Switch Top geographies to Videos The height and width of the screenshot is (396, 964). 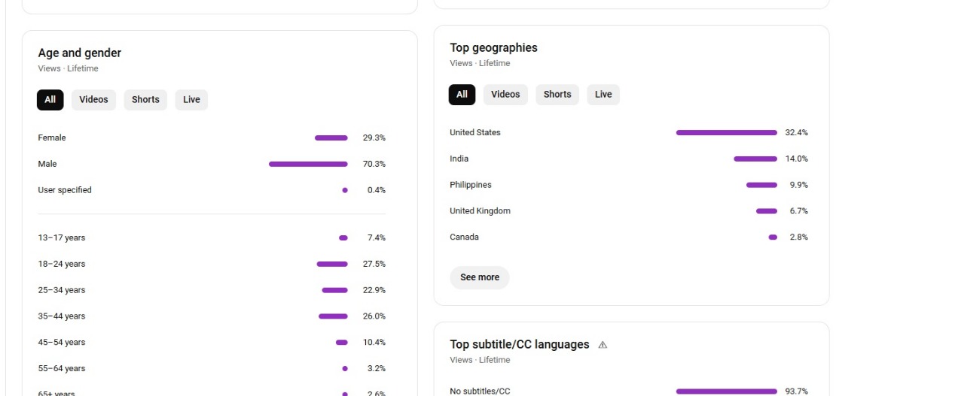click(505, 95)
